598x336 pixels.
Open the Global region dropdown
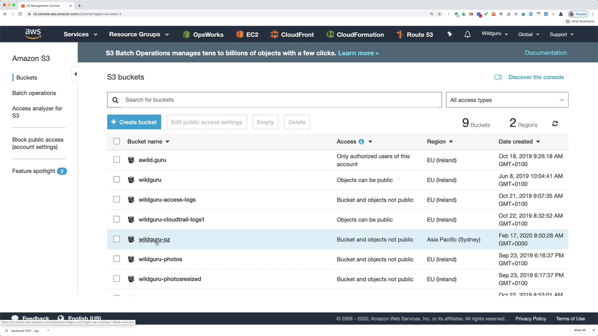click(529, 34)
